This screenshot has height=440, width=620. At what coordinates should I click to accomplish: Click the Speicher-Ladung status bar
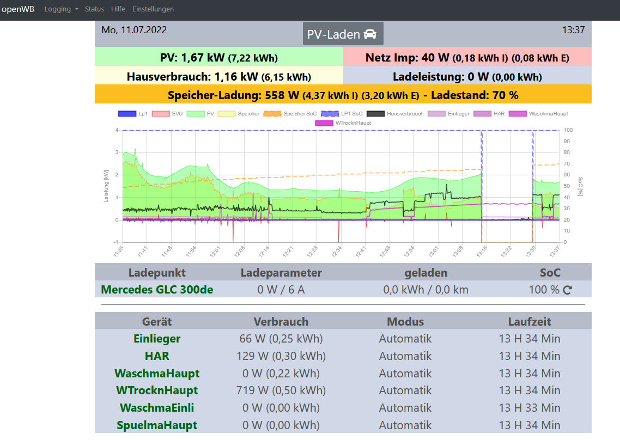[343, 95]
